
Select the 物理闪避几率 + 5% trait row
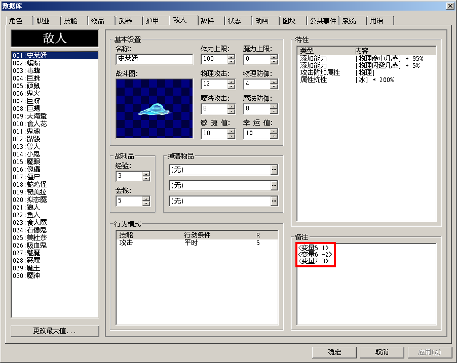pos(366,65)
